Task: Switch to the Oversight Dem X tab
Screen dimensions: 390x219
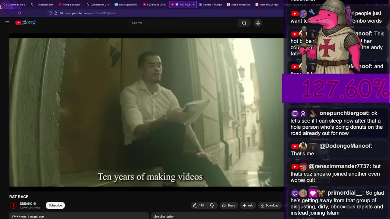Action: point(42,5)
